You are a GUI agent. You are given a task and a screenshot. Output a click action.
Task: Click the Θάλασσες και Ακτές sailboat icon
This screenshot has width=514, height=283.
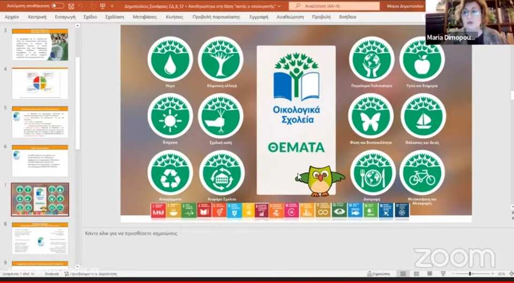tap(423, 116)
